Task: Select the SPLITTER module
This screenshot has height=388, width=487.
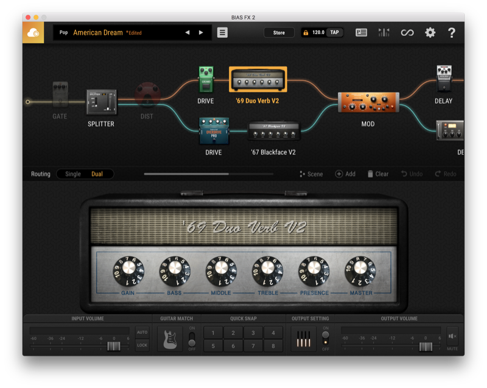Action: [x=102, y=102]
